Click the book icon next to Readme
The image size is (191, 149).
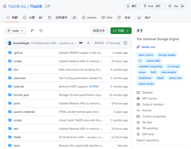138,92
